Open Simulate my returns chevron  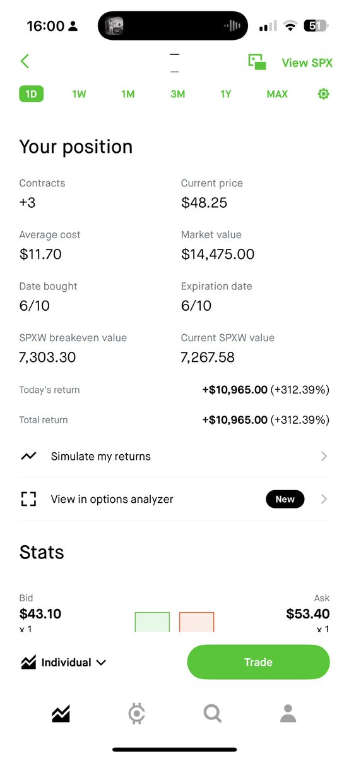point(324,456)
